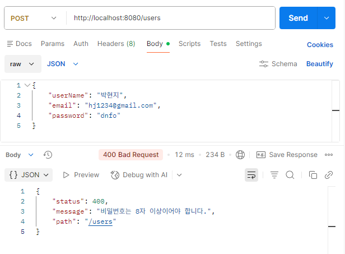This screenshot has height=254, width=345.
Task: Open the Send options dropdown arrow
Action: tap(327, 18)
